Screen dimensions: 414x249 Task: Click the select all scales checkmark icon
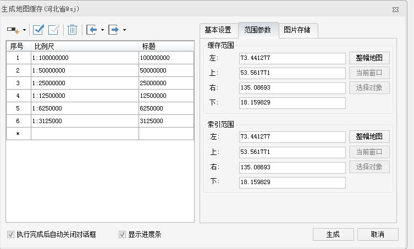coord(38,30)
